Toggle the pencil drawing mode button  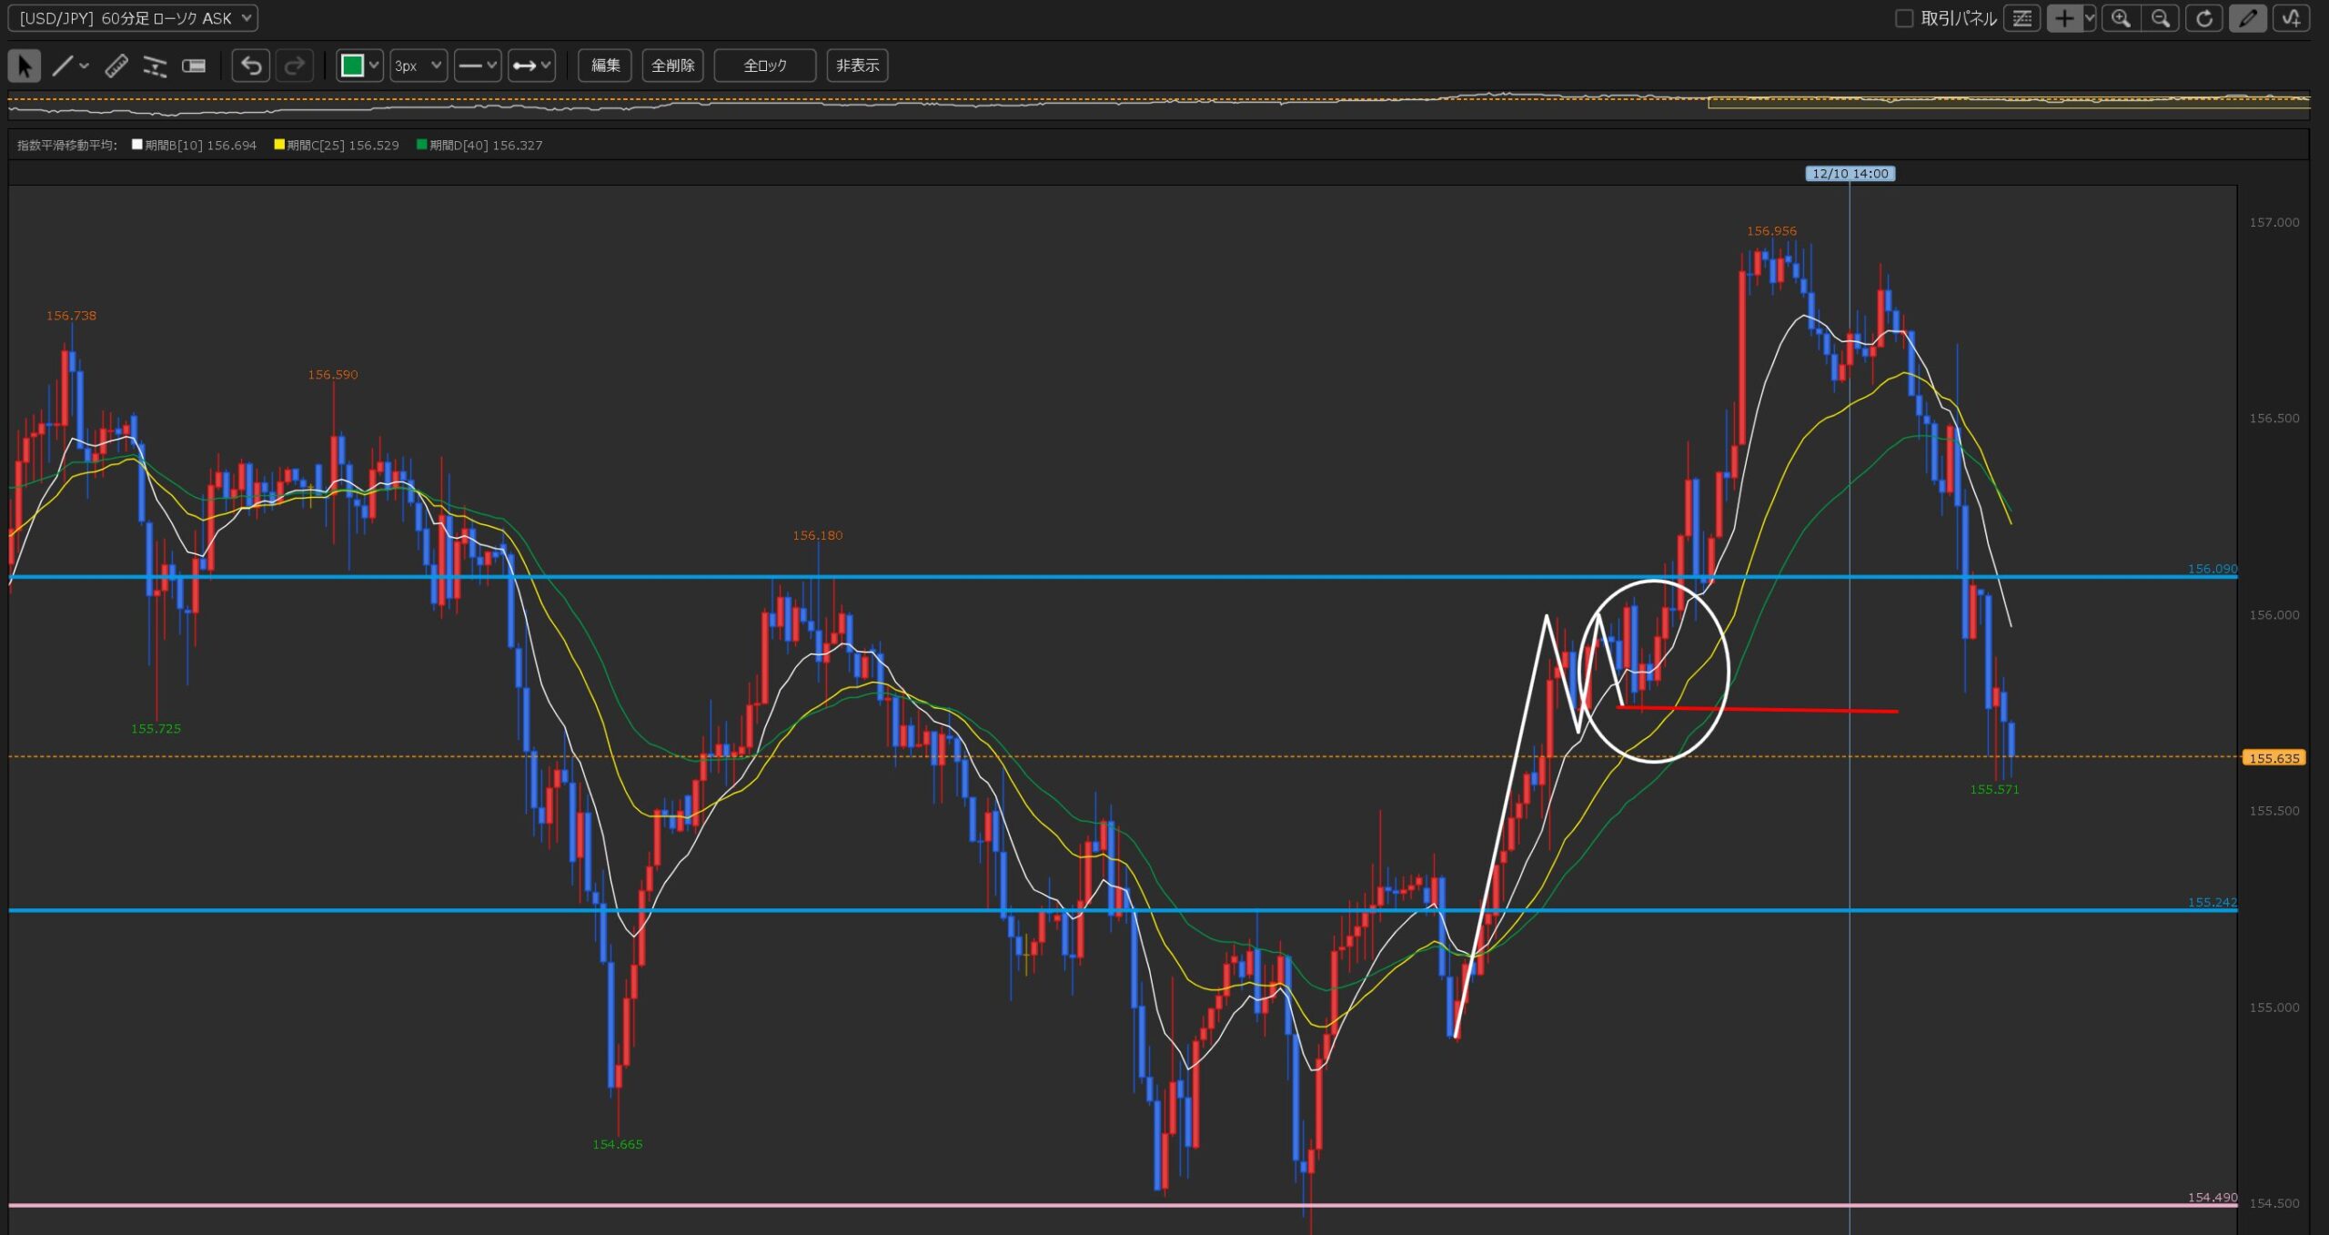(2247, 18)
